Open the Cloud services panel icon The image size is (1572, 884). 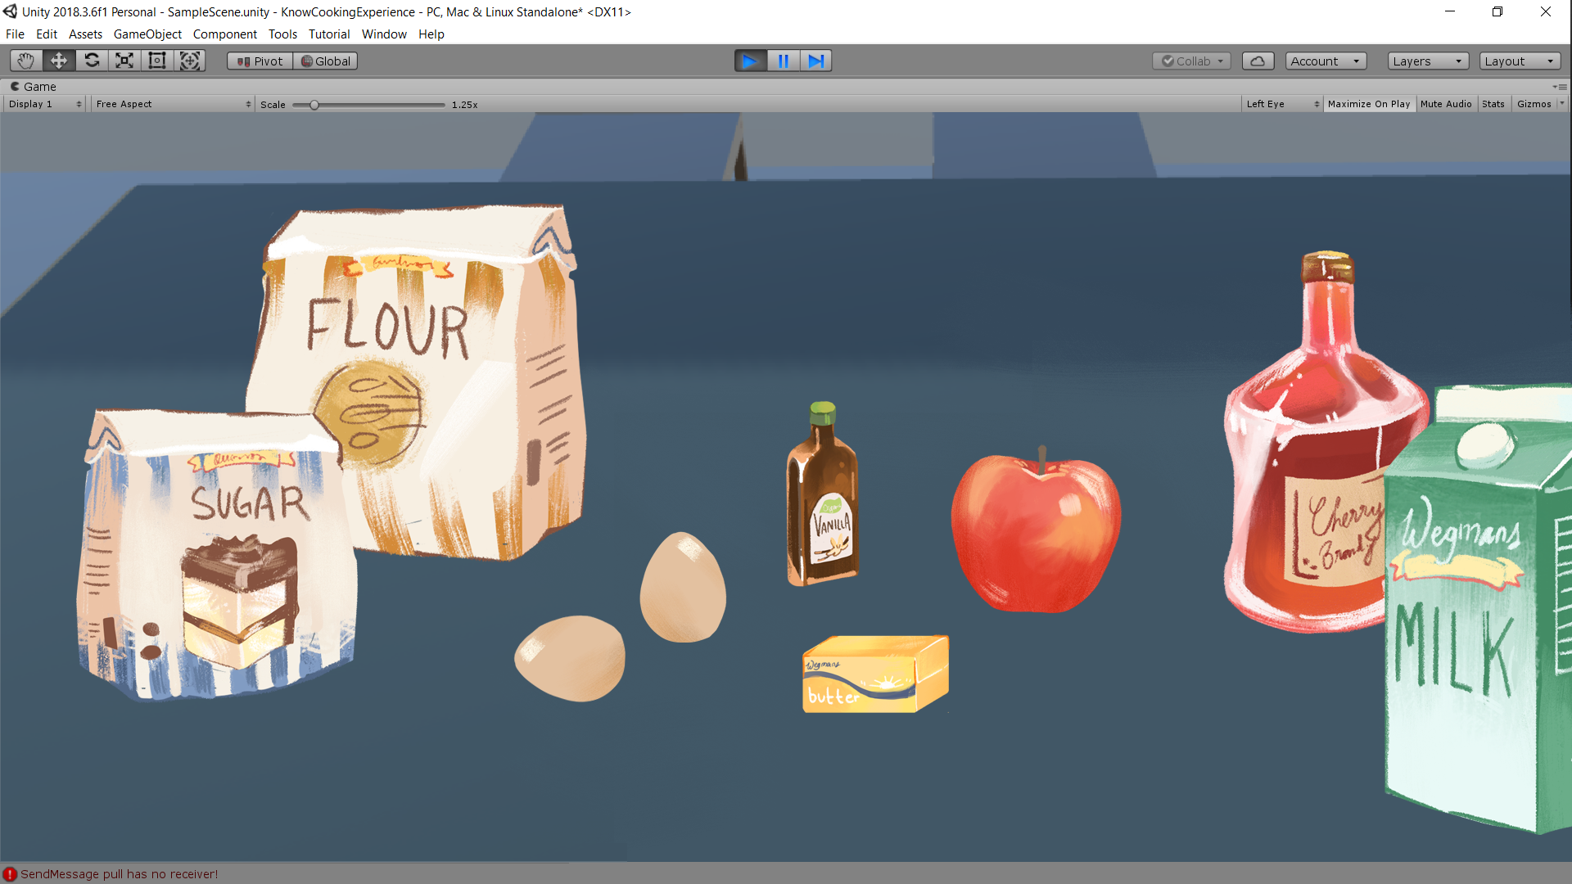pyautogui.click(x=1258, y=61)
